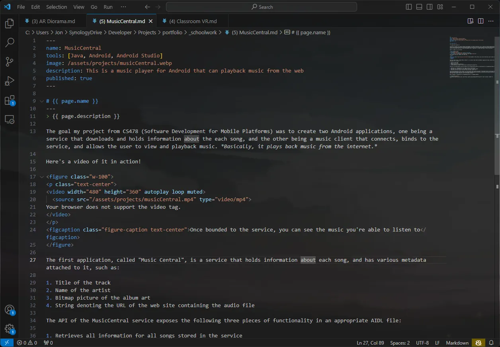Click the 'Projects' breadcrumb
Viewport: 500px width, 347px height.
(x=147, y=33)
